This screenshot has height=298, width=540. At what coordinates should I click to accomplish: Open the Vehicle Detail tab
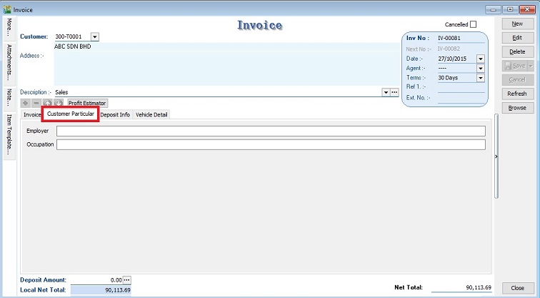151,114
